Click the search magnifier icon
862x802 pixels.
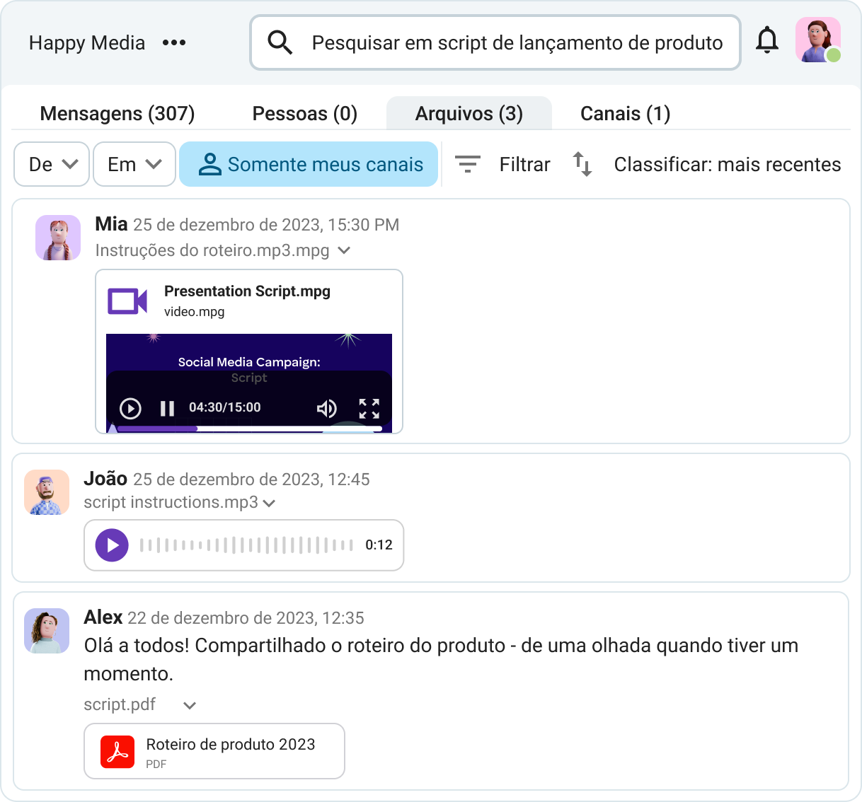click(x=280, y=42)
